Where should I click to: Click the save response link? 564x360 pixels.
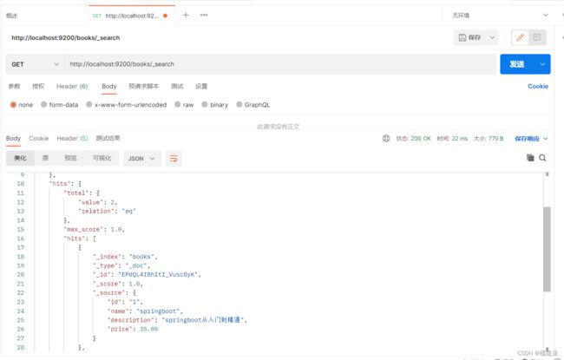click(527, 139)
